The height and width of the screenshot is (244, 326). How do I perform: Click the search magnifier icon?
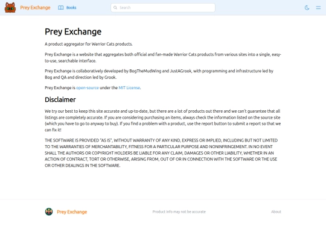(115, 8)
